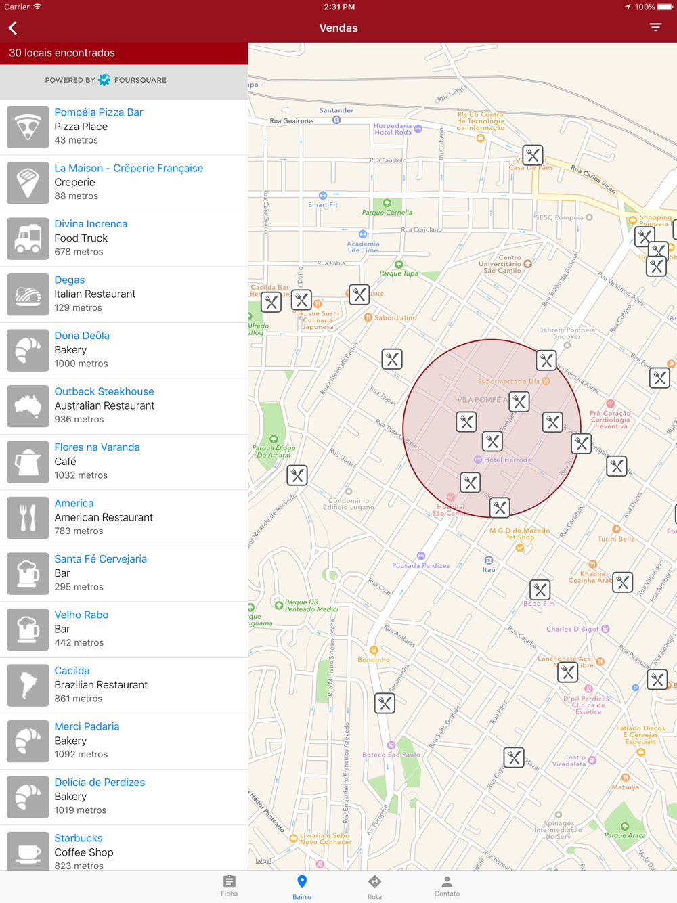The width and height of the screenshot is (677, 903).
Task: Select restaurant pin near Casa De Pães
Action: tap(533, 155)
